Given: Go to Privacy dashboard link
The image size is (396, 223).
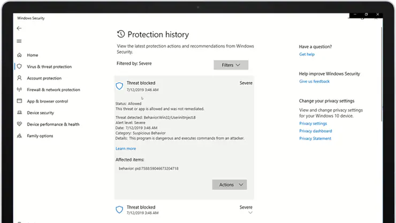Looking at the screenshot, I should (315, 131).
